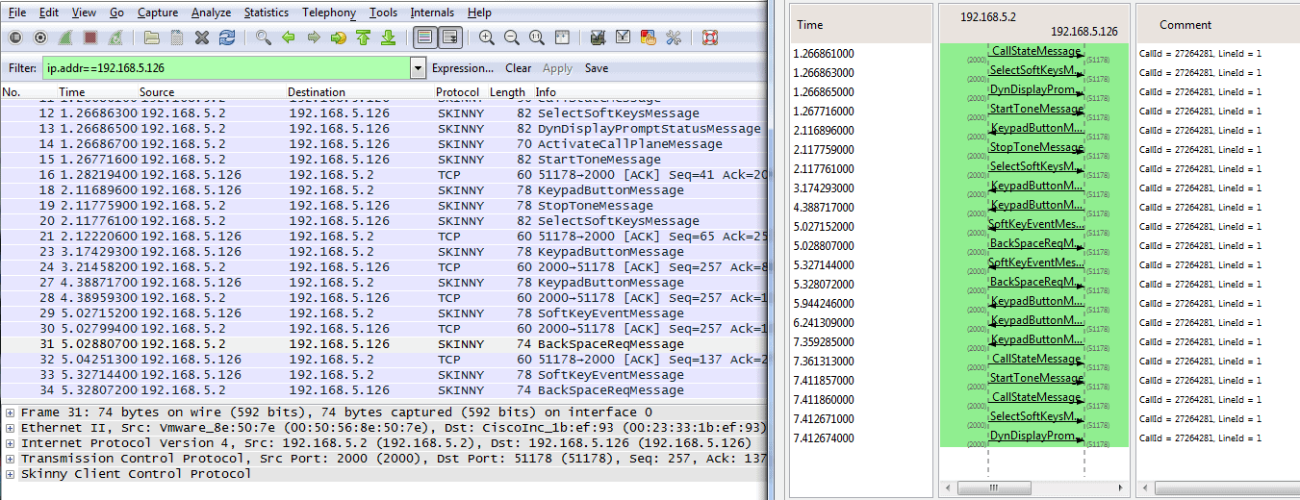Expand the Ethernet II details

coord(10,428)
